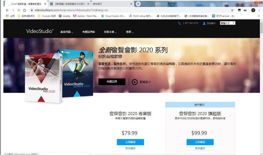The width and height of the screenshot is (263, 155).
Task: Click the extension icon left of glasses icon
Action: click(x=239, y=10)
